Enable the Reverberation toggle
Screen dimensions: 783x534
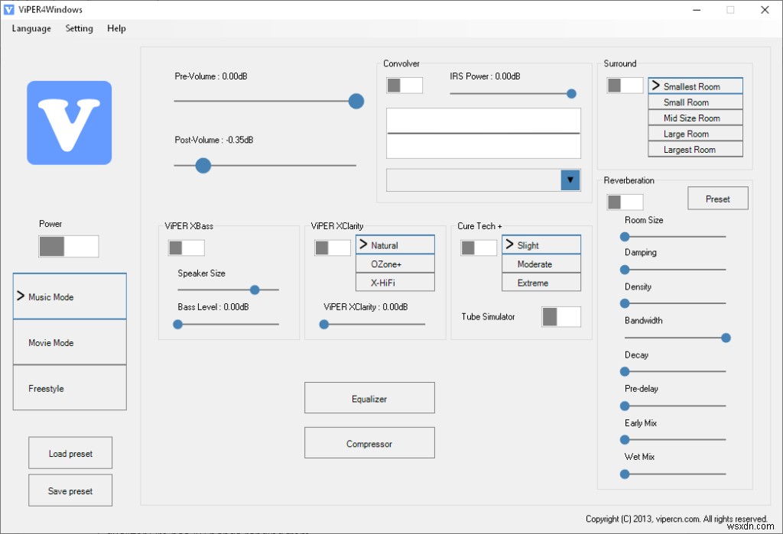pos(625,202)
